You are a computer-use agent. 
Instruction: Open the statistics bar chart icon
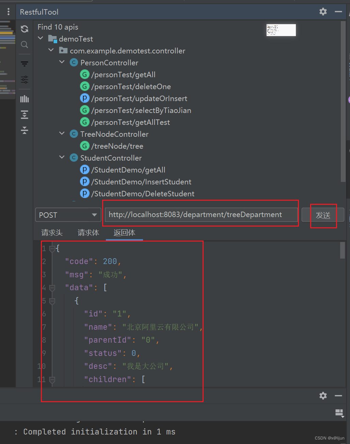point(24,99)
